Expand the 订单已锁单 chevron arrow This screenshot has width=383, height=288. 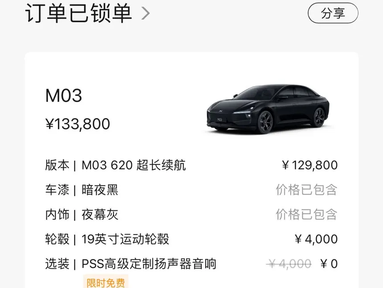pyautogui.click(x=146, y=13)
